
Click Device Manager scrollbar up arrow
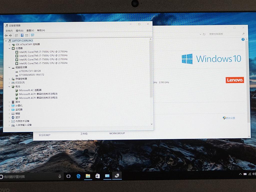pyautogui.click(x=150, y=39)
